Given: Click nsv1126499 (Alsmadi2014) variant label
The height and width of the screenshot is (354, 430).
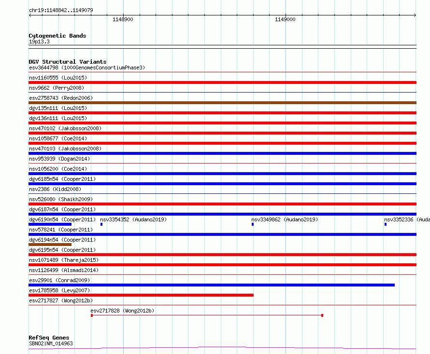Looking at the screenshot, I should coord(64,270).
